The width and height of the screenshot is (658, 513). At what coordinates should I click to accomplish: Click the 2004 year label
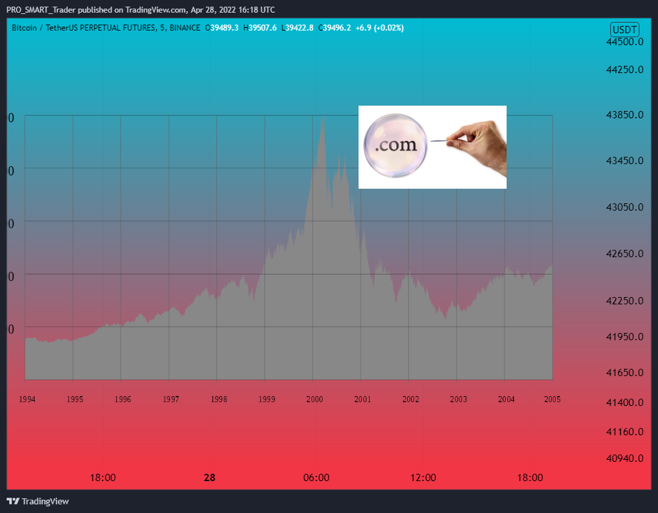coord(506,399)
